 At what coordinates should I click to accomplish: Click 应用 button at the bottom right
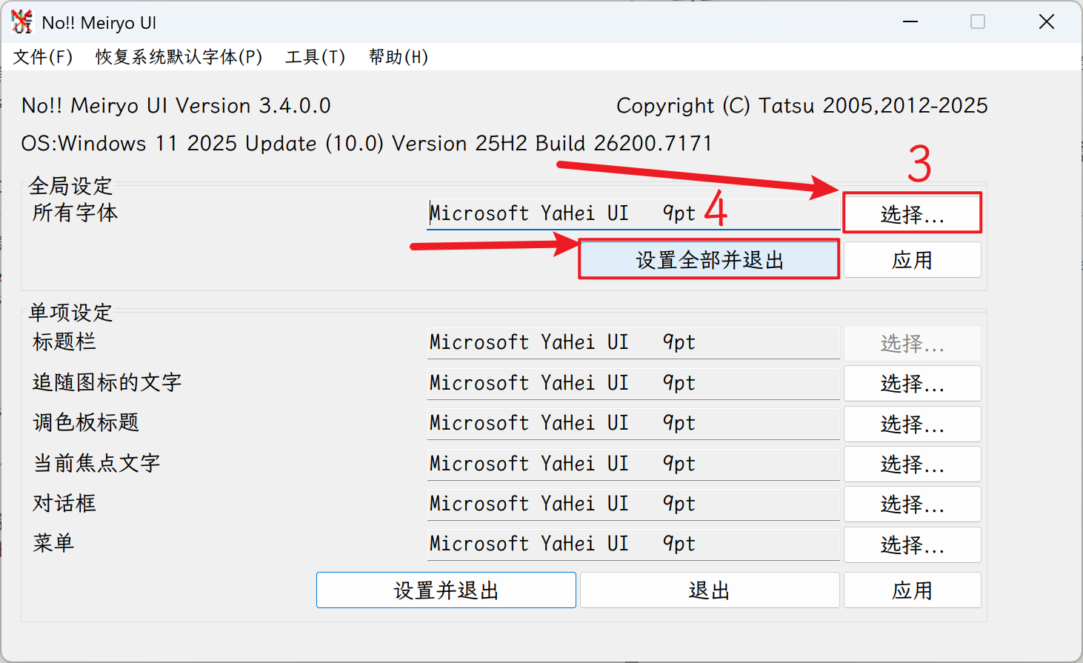912,590
